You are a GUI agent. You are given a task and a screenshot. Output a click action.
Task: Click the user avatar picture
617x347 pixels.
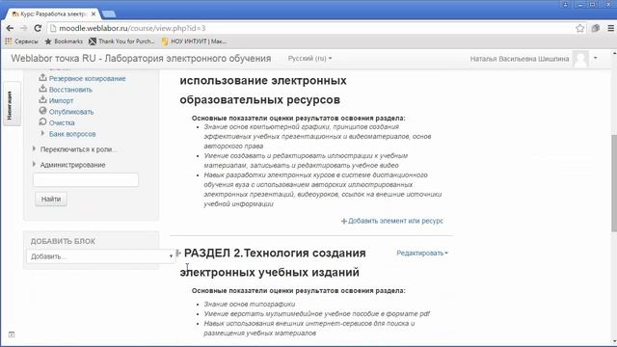click(x=580, y=59)
